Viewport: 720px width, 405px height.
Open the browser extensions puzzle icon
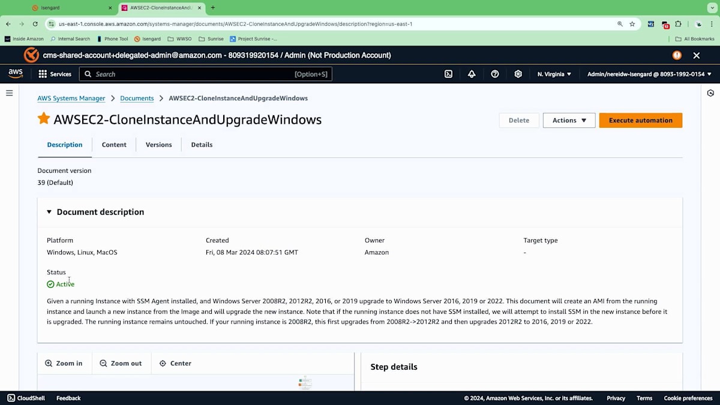coord(678,24)
